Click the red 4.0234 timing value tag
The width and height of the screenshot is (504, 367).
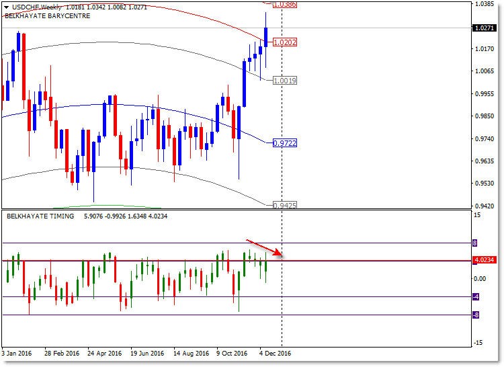[x=484, y=259]
